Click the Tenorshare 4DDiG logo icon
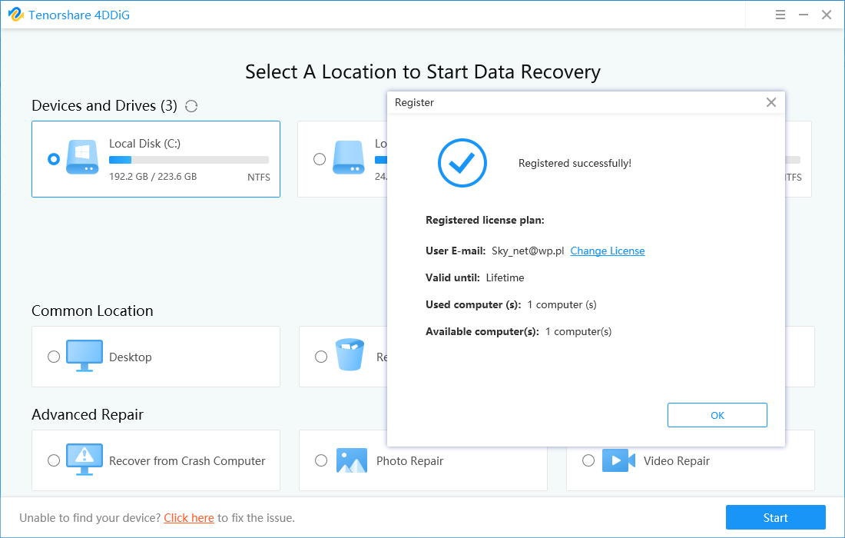This screenshot has height=538, width=845. [x=15, y=15]
